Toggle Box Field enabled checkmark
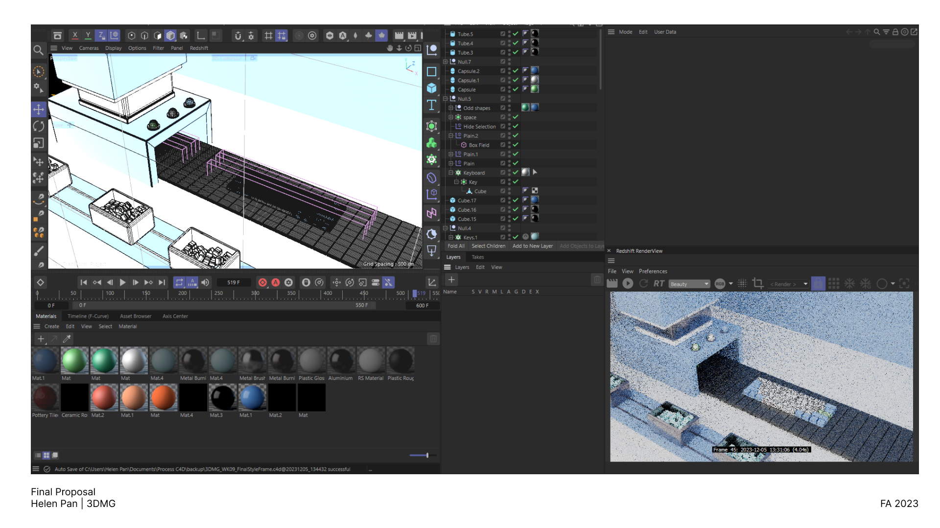Image resolution: width=940 pixels, height=528 pixels. tap(516, 145)
